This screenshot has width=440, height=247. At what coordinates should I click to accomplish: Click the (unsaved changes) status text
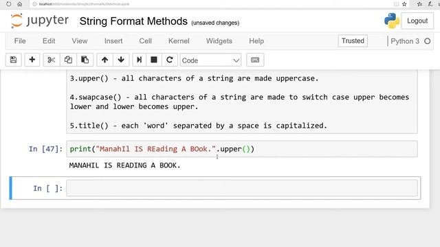[x=215, y=23]
